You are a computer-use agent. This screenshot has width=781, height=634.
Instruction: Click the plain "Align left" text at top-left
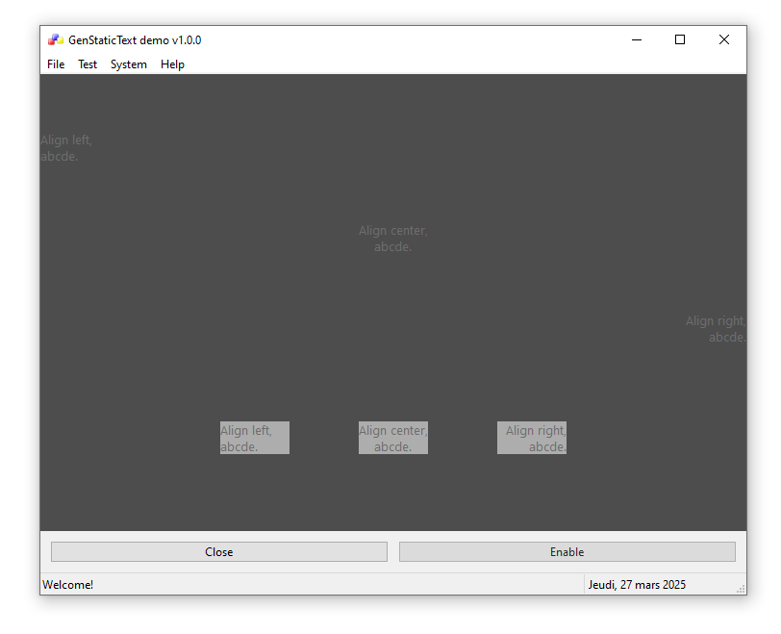point(66,148)
